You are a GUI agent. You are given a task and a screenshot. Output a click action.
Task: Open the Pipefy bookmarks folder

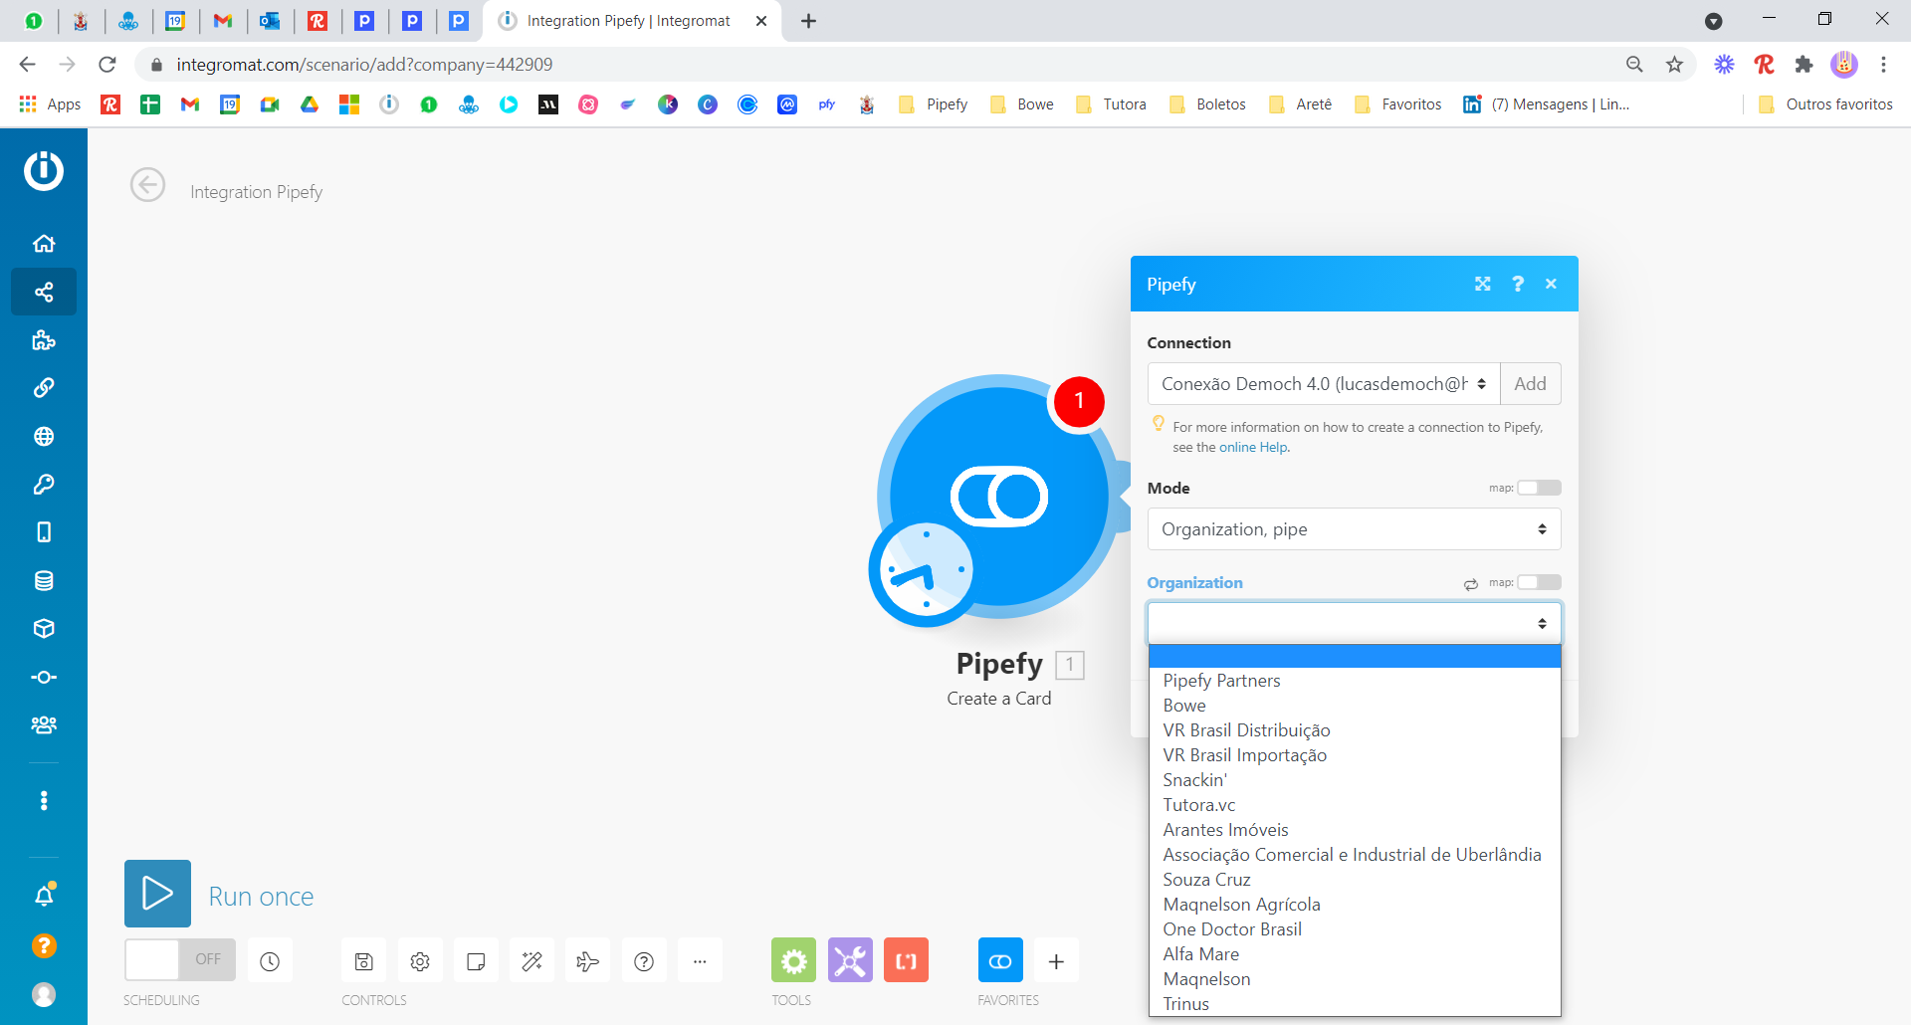(x=933, y=104)
